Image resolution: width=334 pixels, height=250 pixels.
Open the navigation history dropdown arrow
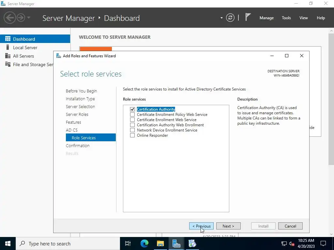pos(29,18)
